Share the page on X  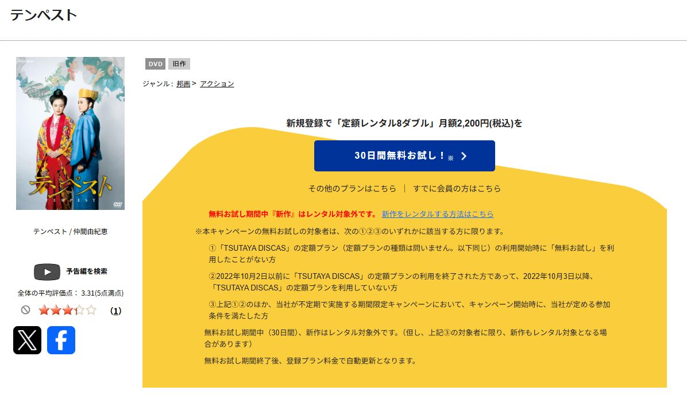tap(27, 340)
